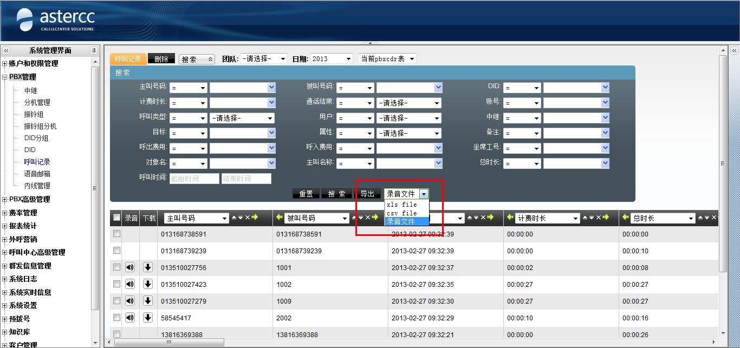Play recording for call 58545417
The width and height of the screenshot is (740, 348).
tap(130, 318)
